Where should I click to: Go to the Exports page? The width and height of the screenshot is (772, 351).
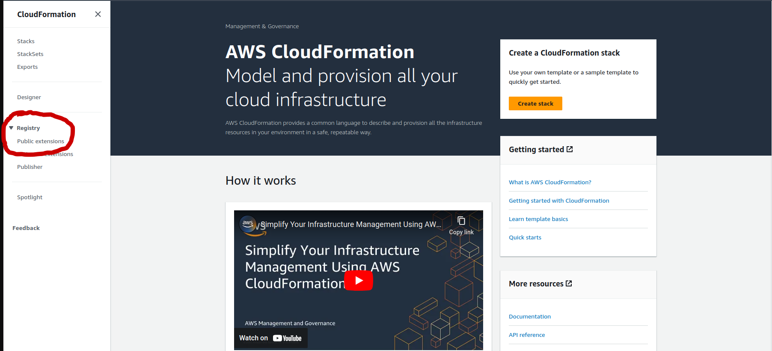coord(27,67)
